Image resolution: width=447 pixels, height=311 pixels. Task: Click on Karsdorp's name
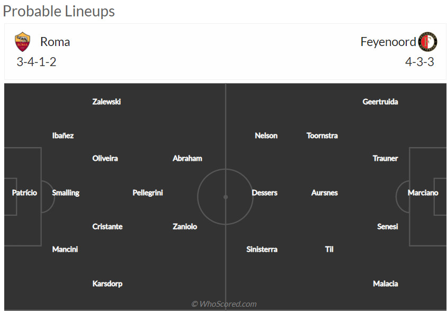click(x=108, y=283)
